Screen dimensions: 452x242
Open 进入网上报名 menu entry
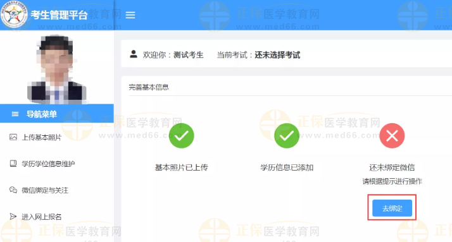point(42,217)
